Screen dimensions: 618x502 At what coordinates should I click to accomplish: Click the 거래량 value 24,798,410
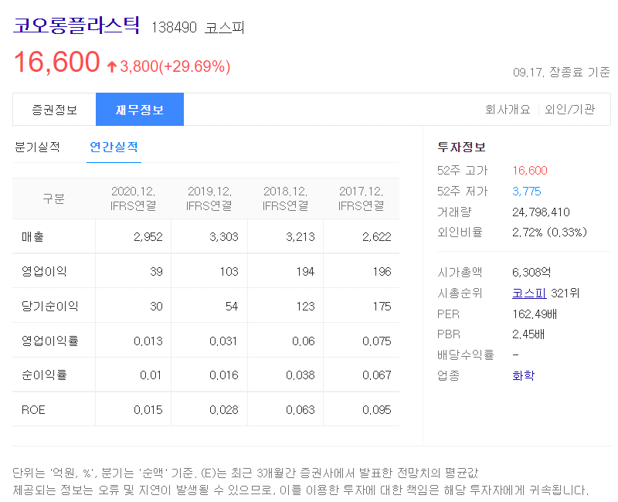click(541, 212)
